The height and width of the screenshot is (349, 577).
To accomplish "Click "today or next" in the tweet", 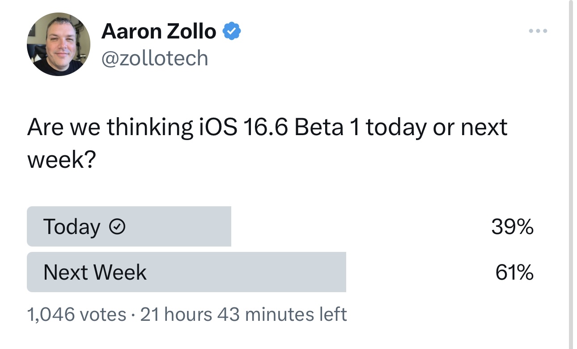I will (437, 128).
